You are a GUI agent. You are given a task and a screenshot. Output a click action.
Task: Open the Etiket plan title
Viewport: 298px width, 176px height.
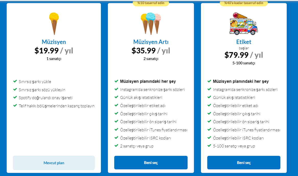244,42
